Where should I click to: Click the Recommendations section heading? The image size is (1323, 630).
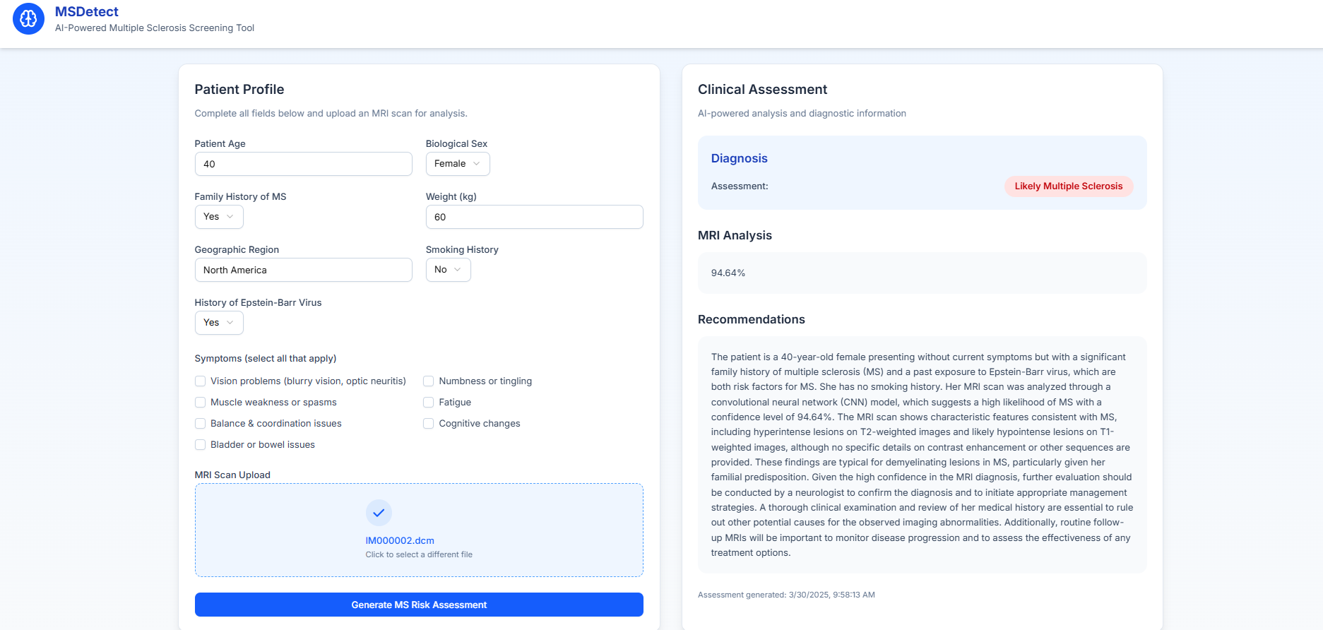[752, 320]
